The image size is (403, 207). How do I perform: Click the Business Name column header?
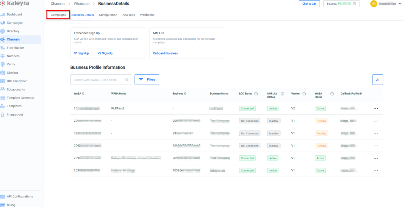point(219,94)
